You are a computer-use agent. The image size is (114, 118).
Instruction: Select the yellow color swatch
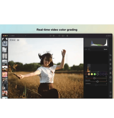point(92,74)
